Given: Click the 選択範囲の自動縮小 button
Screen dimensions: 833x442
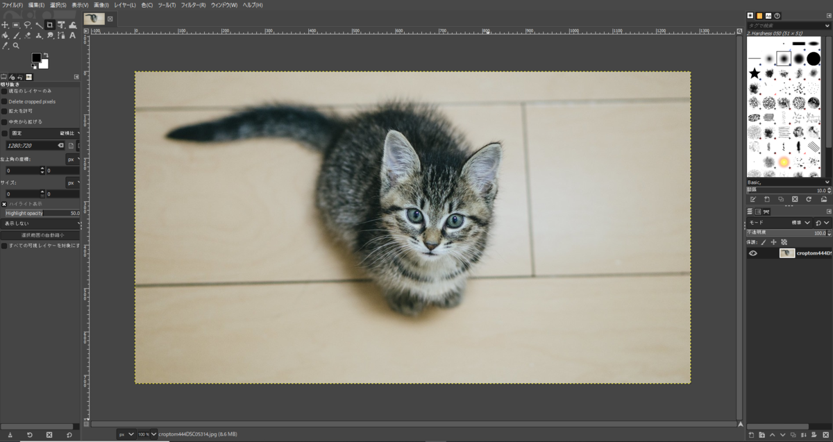Looking at the screenshot, I should [40, 235].
